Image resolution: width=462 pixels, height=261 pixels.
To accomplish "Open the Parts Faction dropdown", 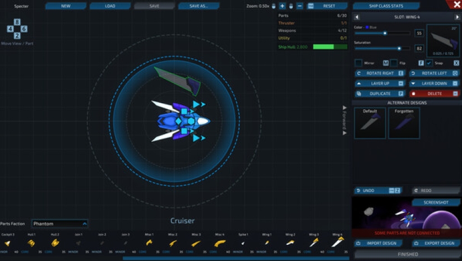I will [x=60, y=223].
